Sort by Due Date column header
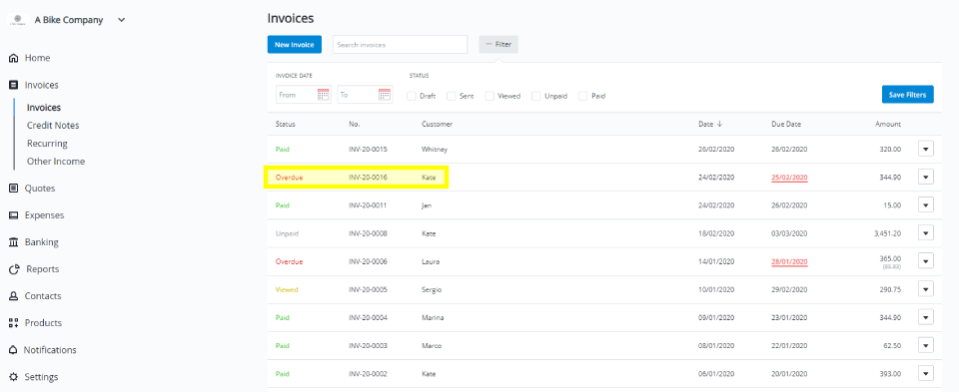The height and width of the screenshot is (392, 959). [x=786, y=124]
